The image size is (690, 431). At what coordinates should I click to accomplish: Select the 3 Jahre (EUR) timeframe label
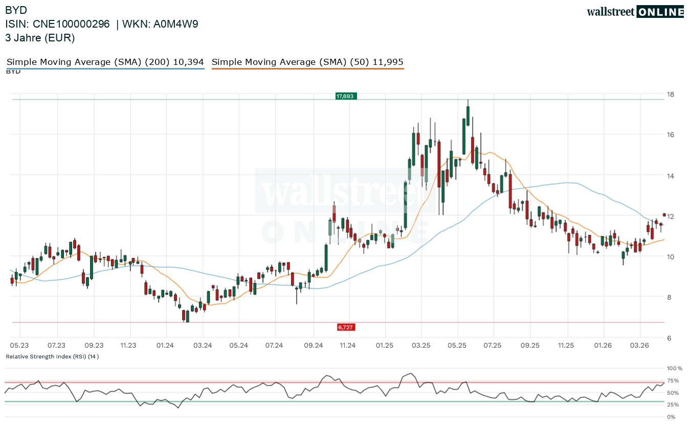tap(40, 38)
